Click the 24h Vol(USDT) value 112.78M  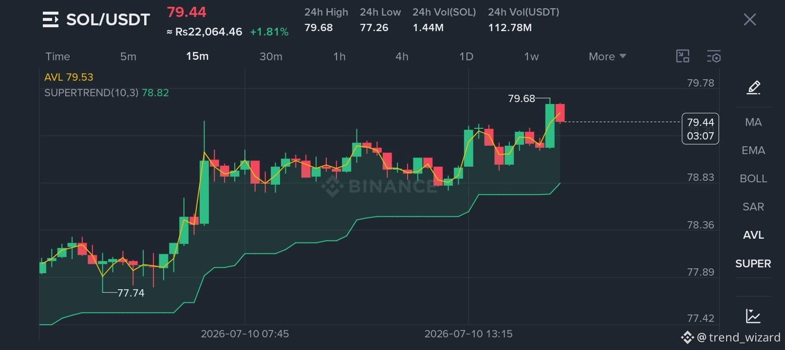[510, 28]
